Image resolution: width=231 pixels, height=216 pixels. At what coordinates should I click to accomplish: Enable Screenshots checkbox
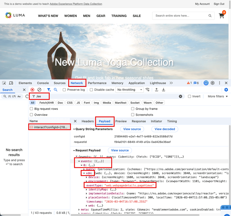point(132,115)
